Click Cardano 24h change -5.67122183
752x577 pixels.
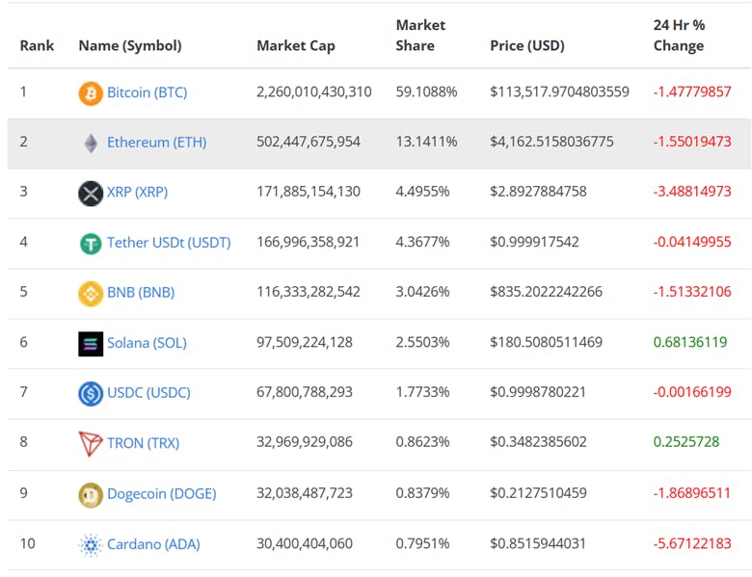pyautogui.click(x=692, y=543)
